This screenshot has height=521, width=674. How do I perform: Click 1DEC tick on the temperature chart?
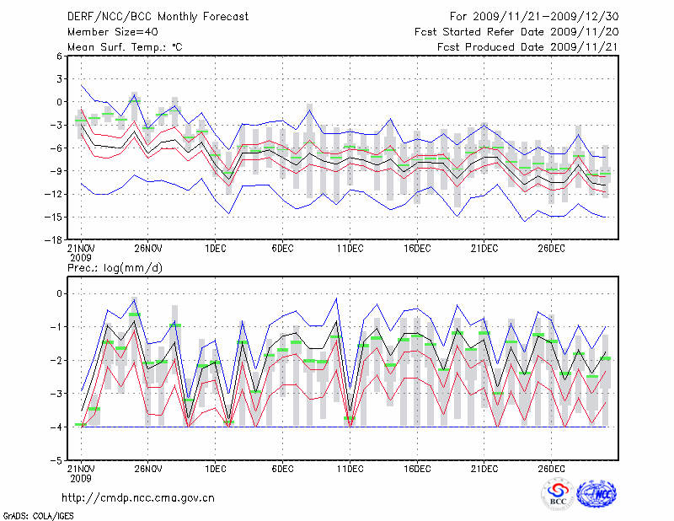(x=215, y=249)
